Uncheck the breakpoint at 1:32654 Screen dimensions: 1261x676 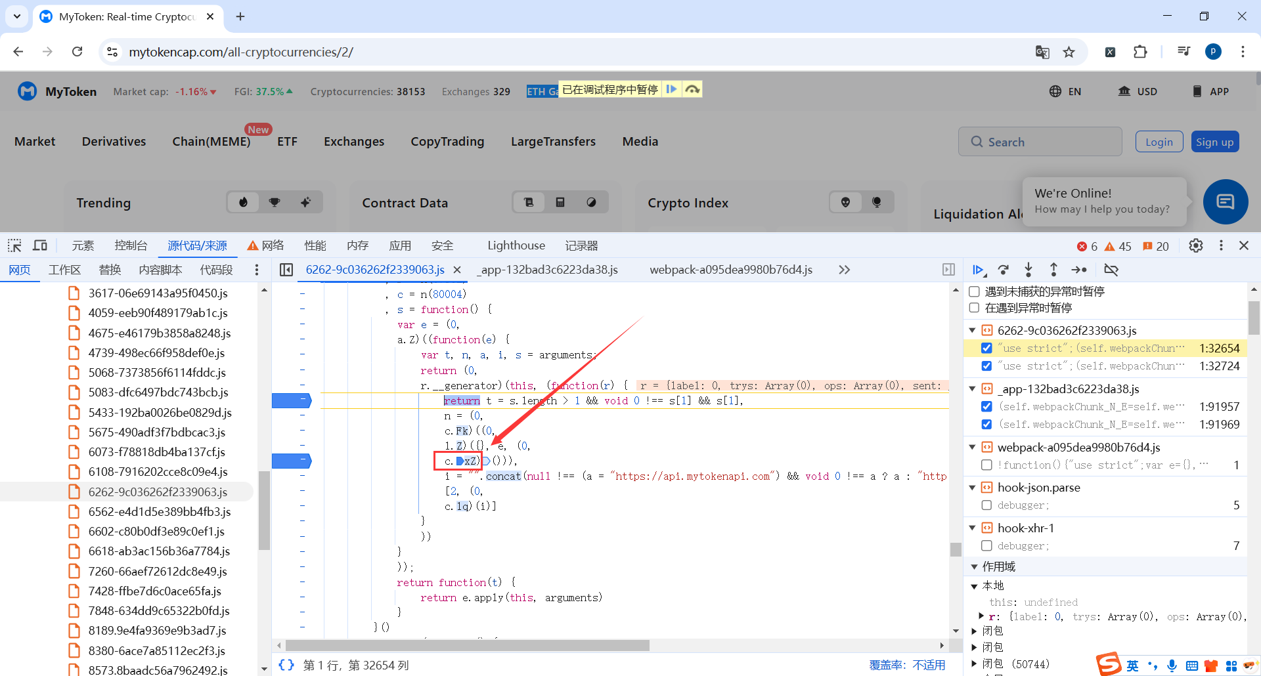(x=986, y=349)
